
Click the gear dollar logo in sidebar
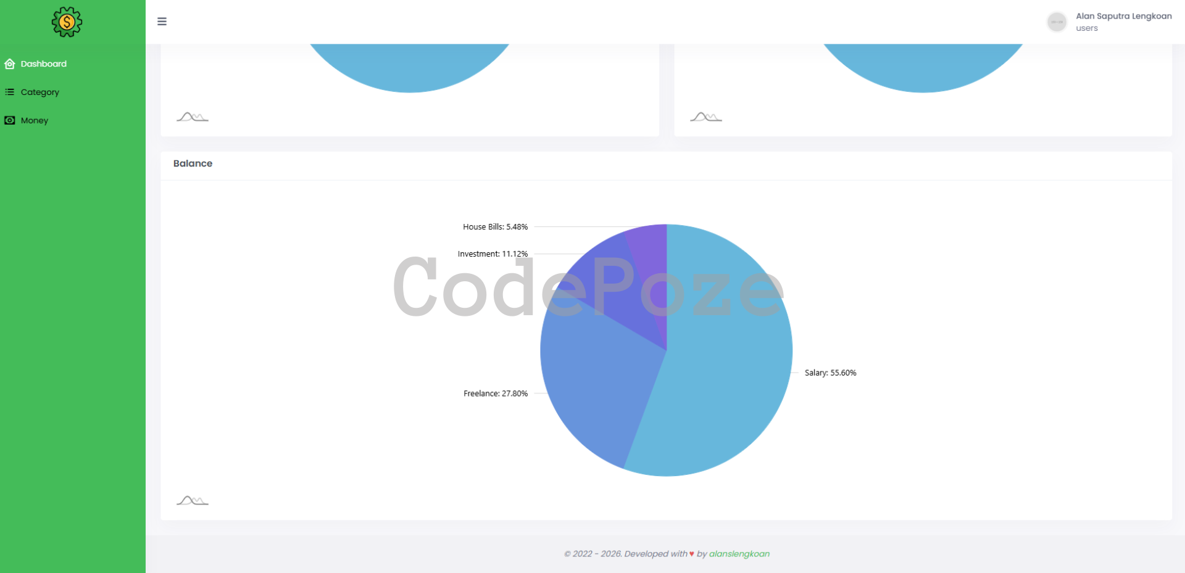tap(67, 22)
